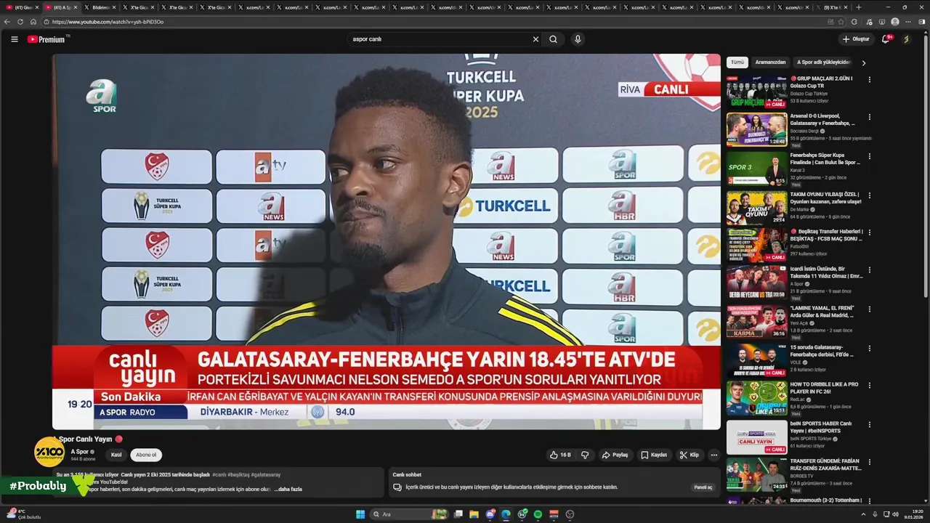Viewport: 930px width, 523px height.
Task: Select the A Spor adlı yükleyiciden chip
Action: click(x=823, y=62)
